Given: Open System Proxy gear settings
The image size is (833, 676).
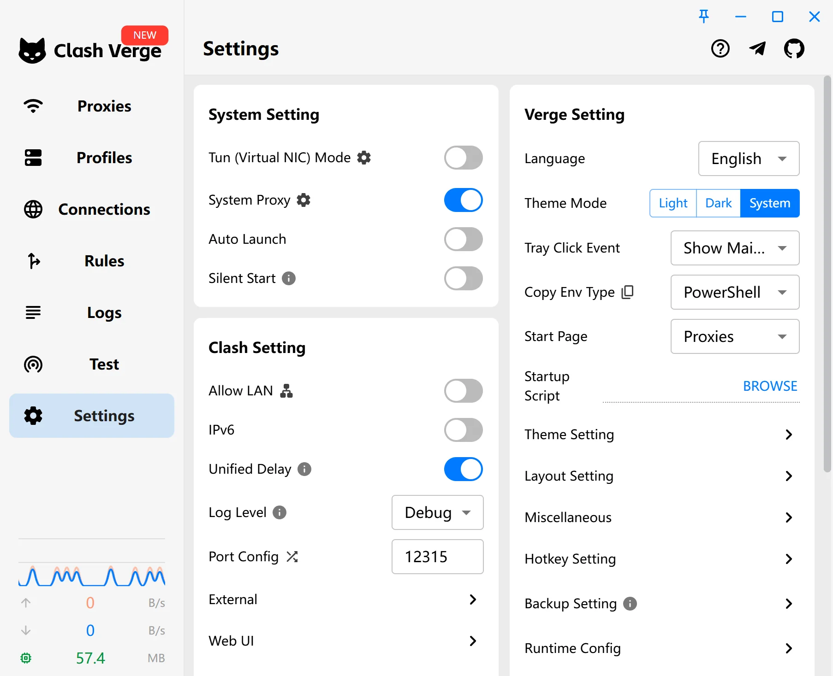Looking at the screenshot, I should coord(303,200).
